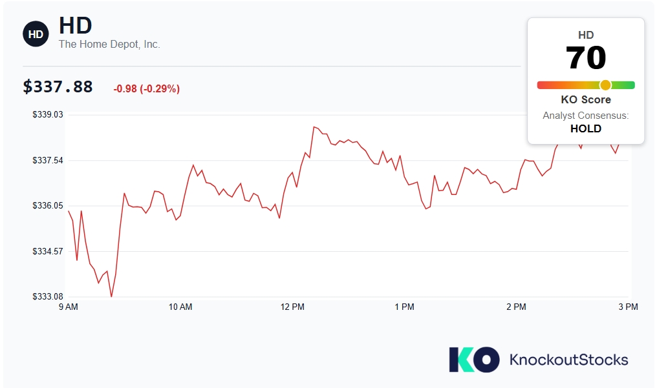Click the $339.03 y-axis label
The height and width of the screenshot is (388, 657).
[48, 114]
